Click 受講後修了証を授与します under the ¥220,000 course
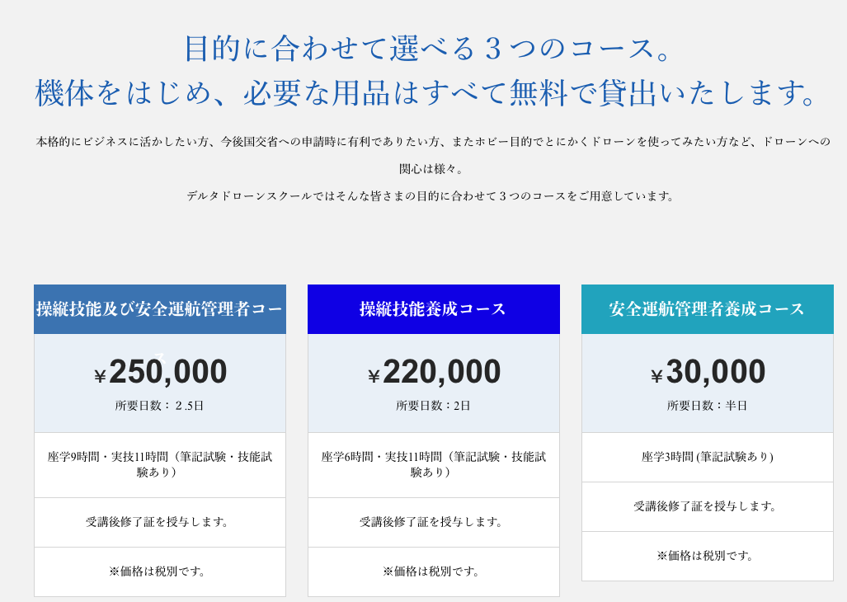 pos(433,522)
